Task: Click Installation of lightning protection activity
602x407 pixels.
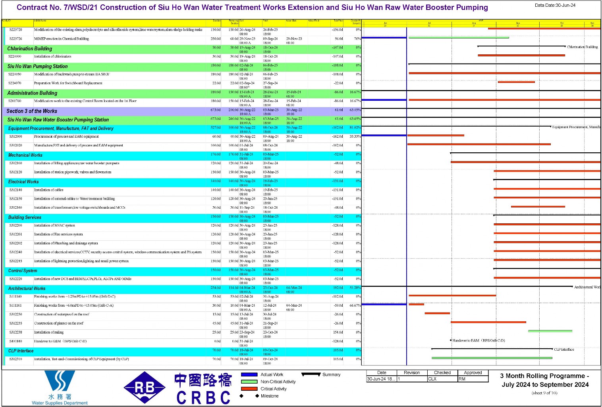Action: (x=81, y=261)
